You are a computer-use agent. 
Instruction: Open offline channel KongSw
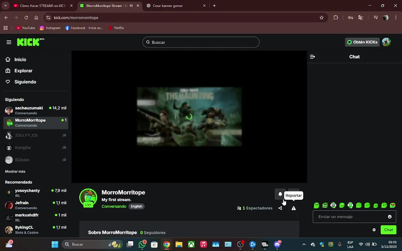[x=36, y=147]
